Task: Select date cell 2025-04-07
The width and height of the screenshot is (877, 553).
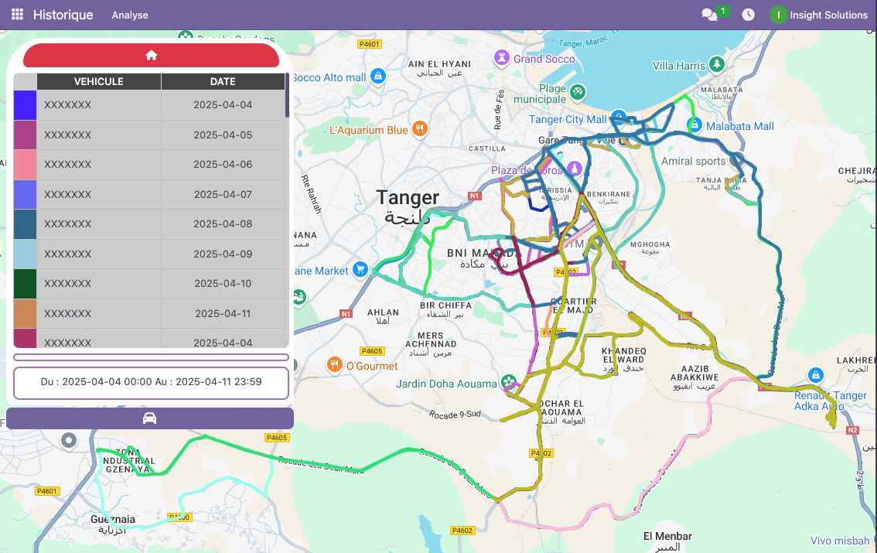Action: 223,194
